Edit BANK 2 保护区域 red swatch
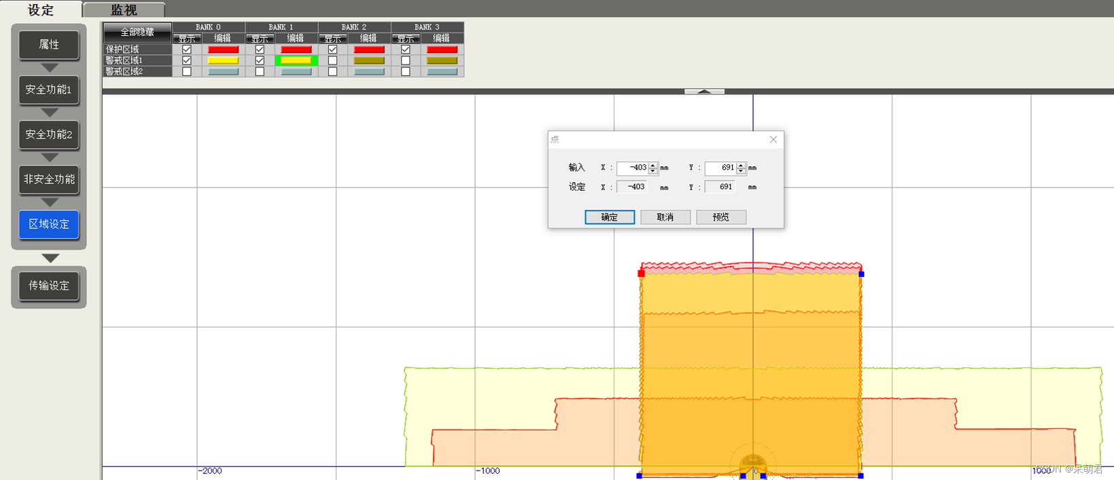This screenshot has height=480, width=1114. (x=369, y=50)
